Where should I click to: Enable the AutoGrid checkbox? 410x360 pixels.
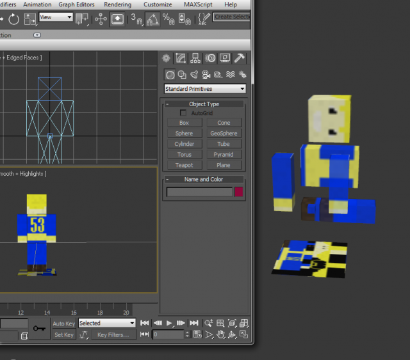pyautogui.click(x=184, y=113)
